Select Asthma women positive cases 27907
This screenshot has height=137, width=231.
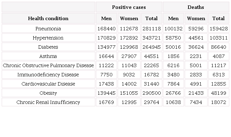[129, 56]
